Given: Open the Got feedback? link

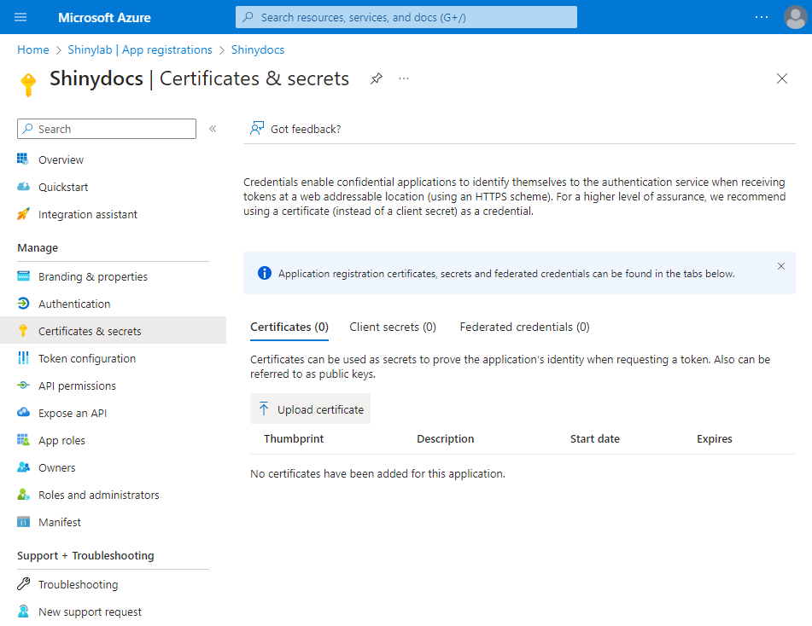Looking at the screenshot, I should click(x=295, y=129).
